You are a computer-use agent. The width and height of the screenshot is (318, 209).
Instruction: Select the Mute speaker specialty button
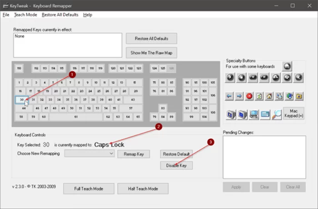tap(298, 78)
